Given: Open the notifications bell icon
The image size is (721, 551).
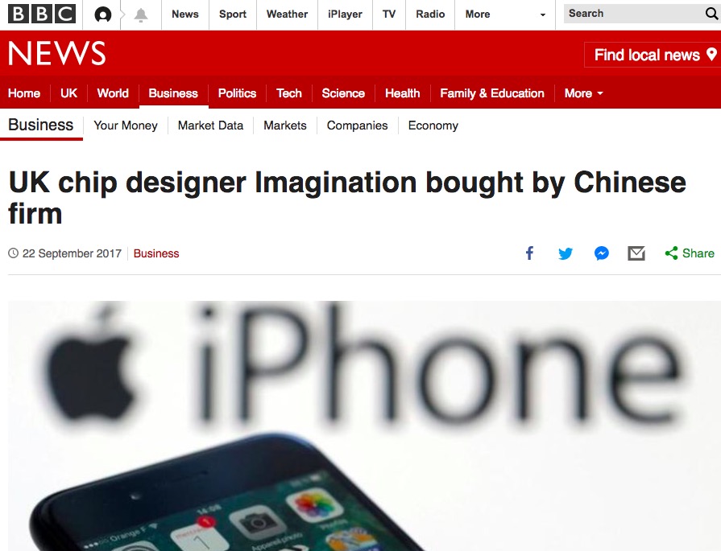Looking at the screenshot, I should point(141,15).
